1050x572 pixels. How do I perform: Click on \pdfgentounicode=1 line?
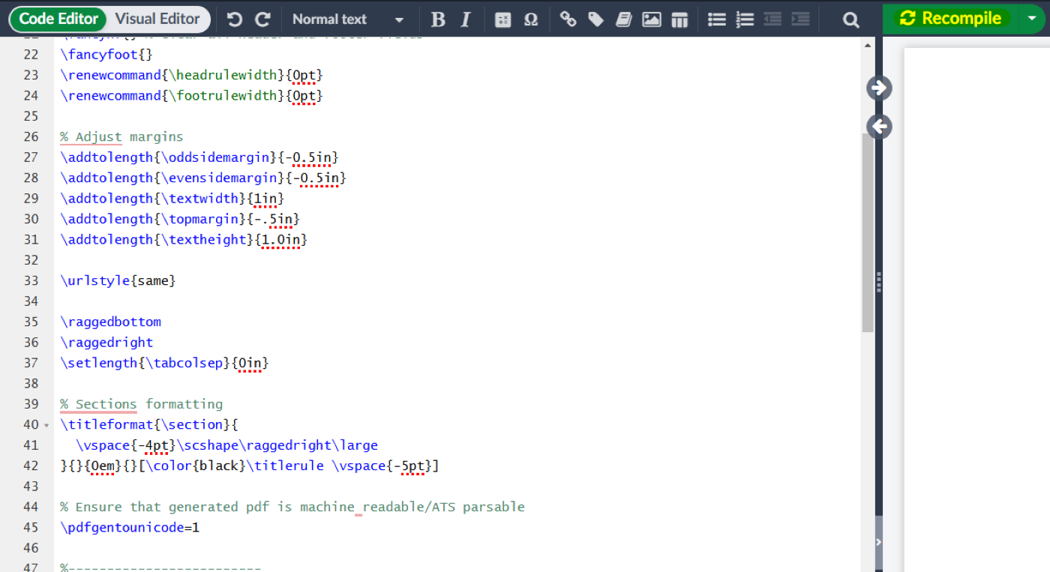coord(130,527)
